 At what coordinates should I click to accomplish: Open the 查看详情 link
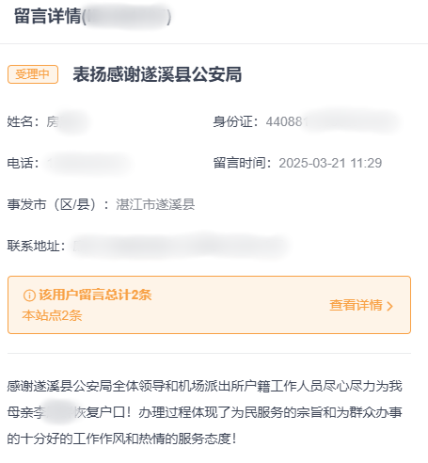tap(356, 305)
